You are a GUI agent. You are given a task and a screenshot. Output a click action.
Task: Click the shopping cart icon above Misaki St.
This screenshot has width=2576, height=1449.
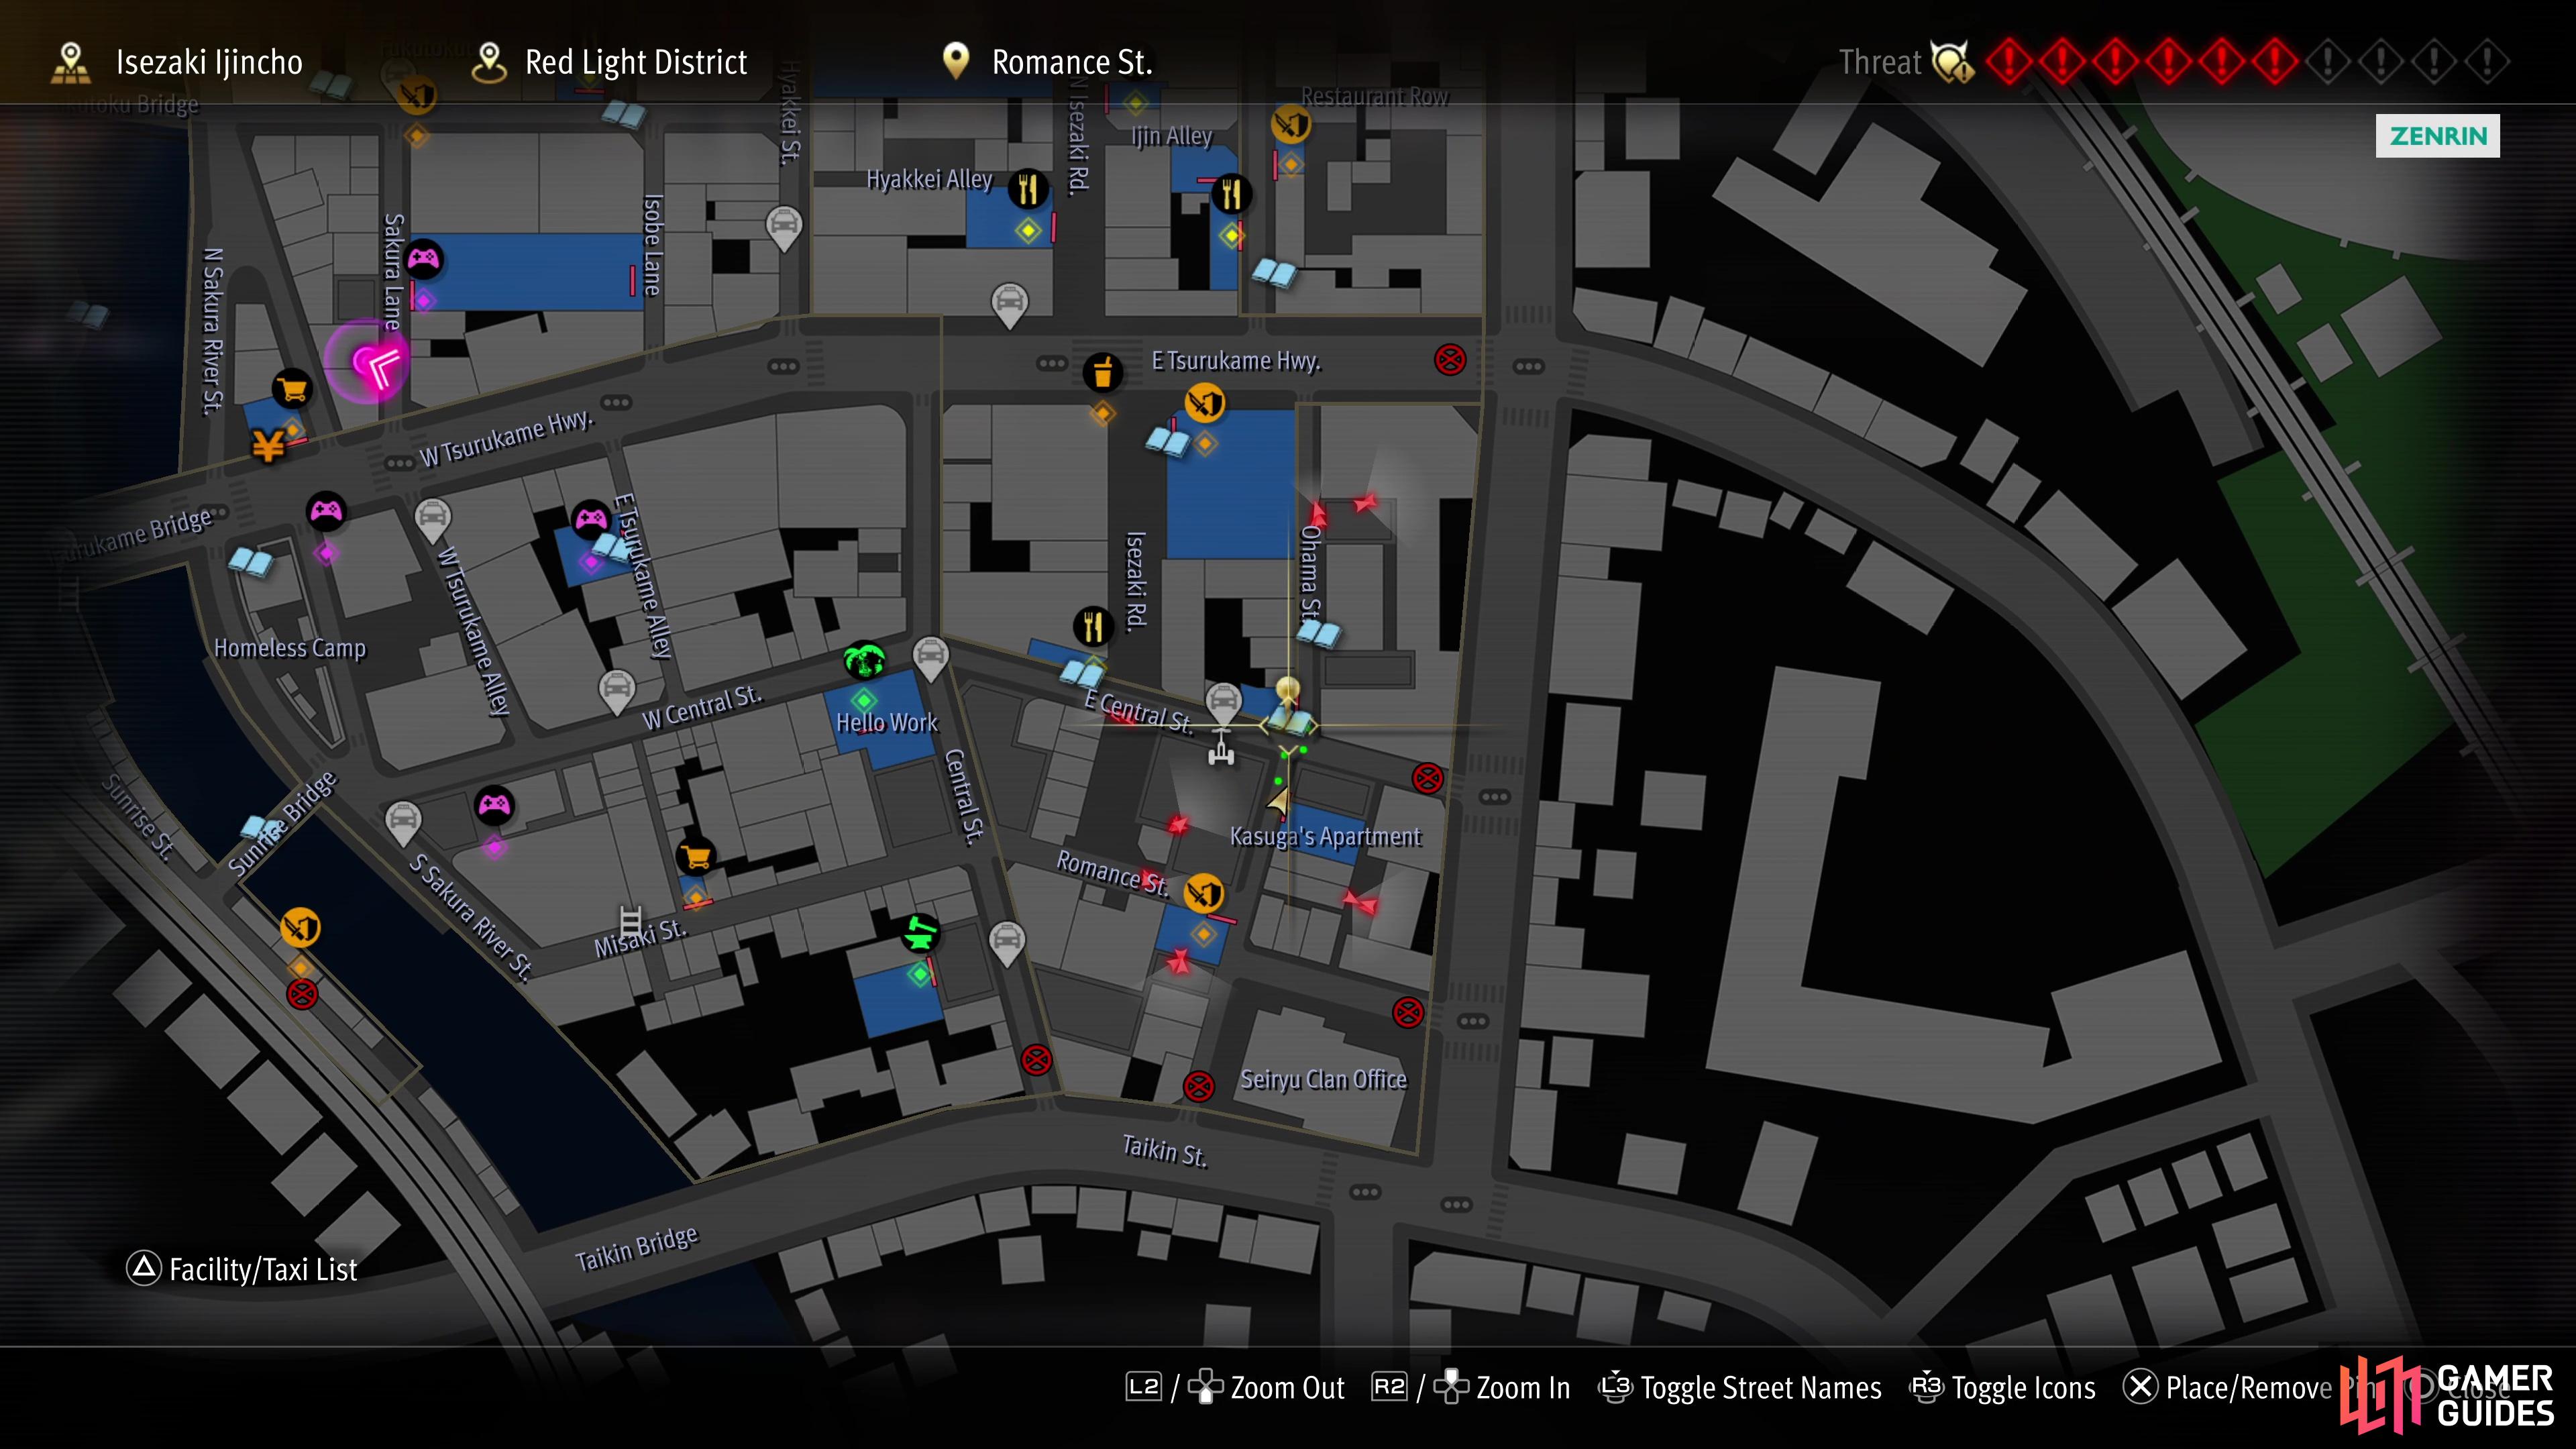(x=695, y=856)
